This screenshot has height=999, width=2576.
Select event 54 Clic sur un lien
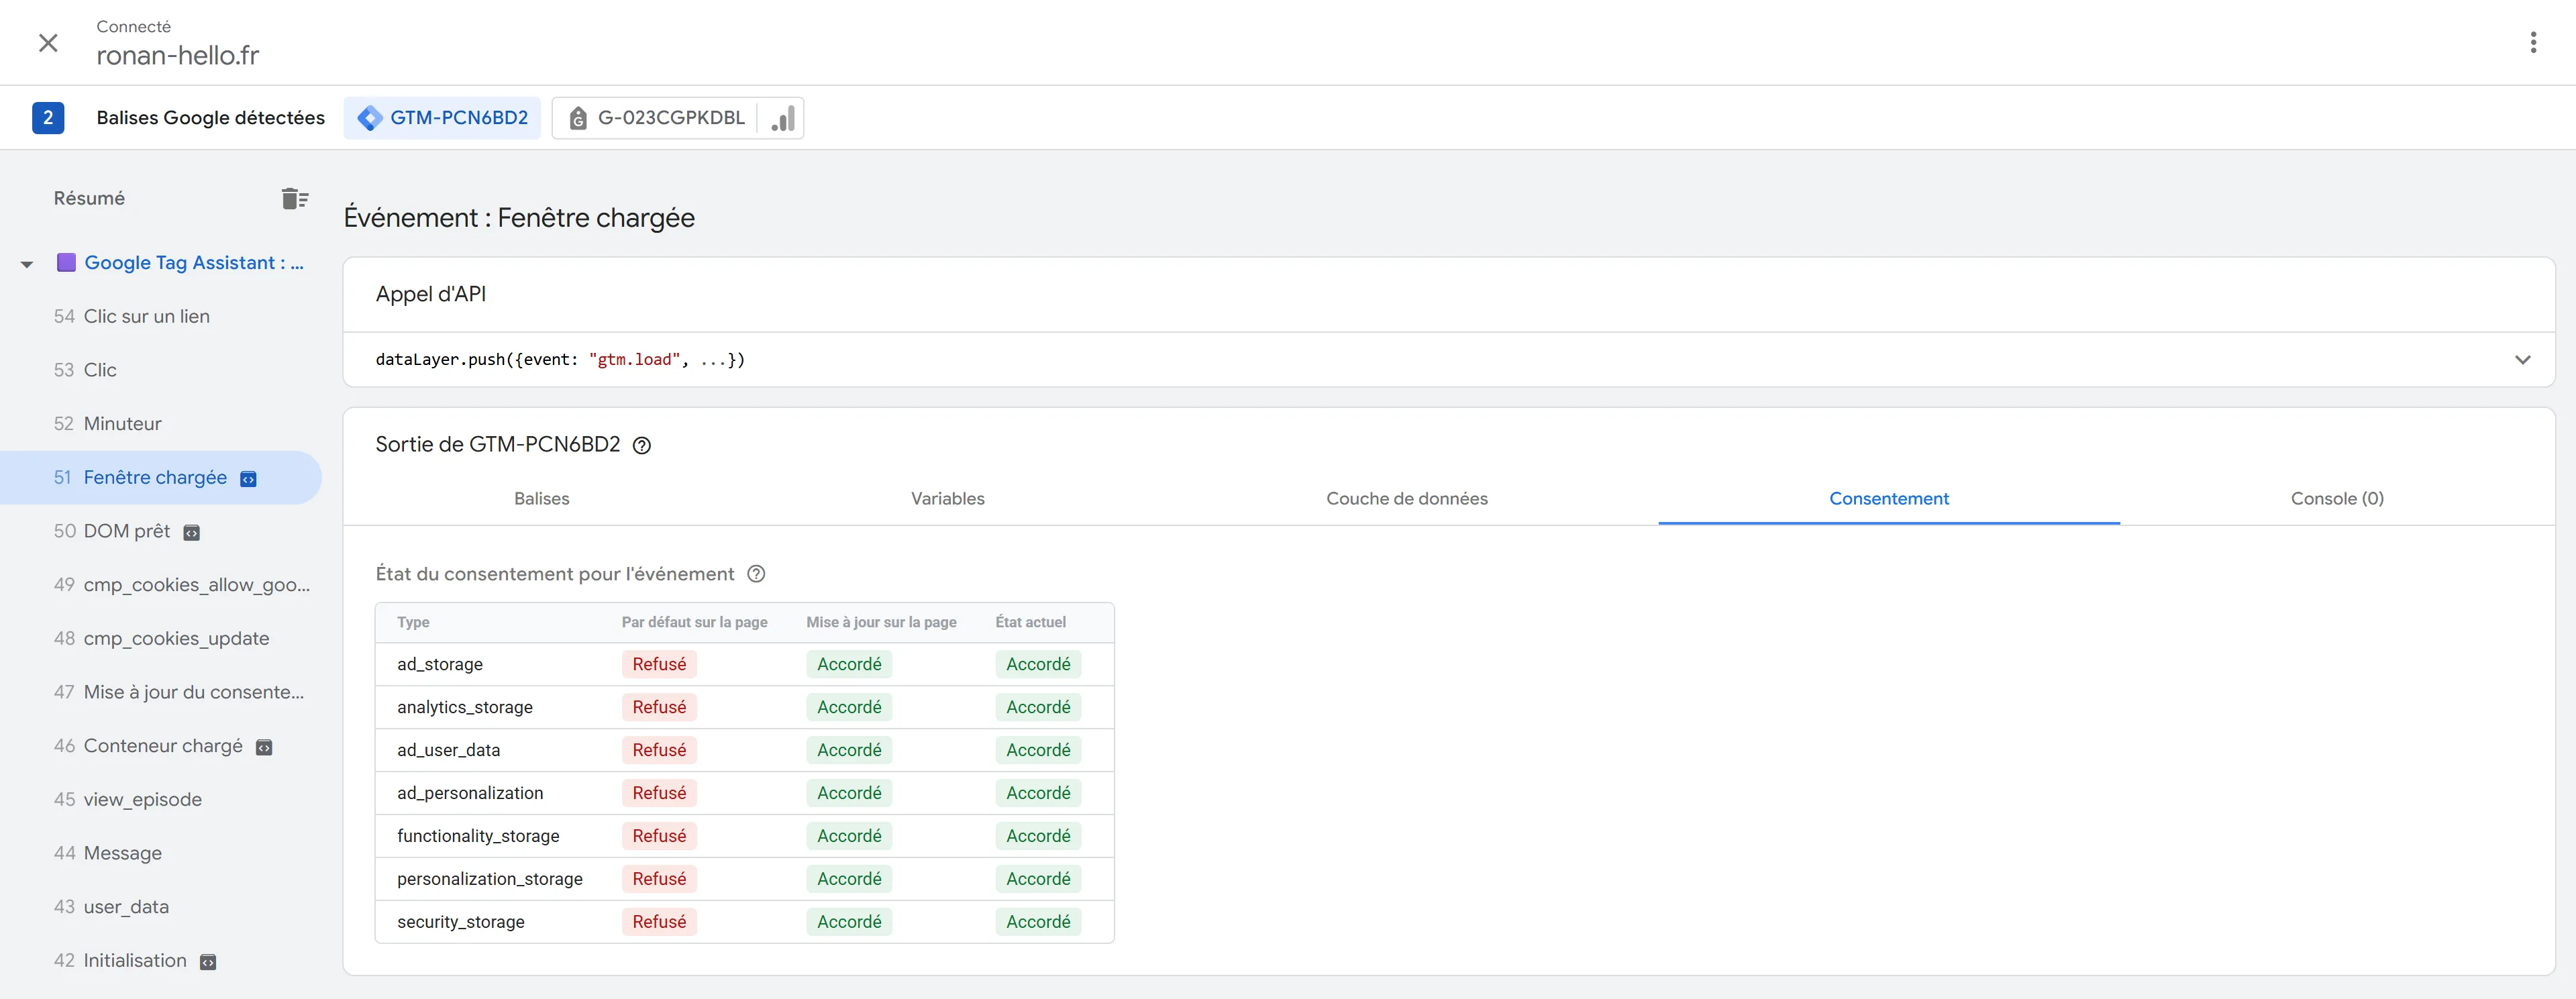click(x=161, y=316)
